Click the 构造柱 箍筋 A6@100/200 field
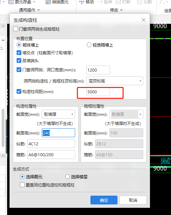This screenshot has width=171, height=215. pos(51,155)
